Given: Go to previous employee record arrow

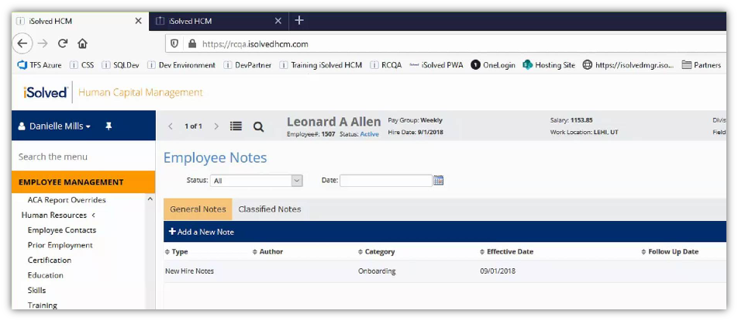Looking at the screenshot, I should (x=171, y=126).
